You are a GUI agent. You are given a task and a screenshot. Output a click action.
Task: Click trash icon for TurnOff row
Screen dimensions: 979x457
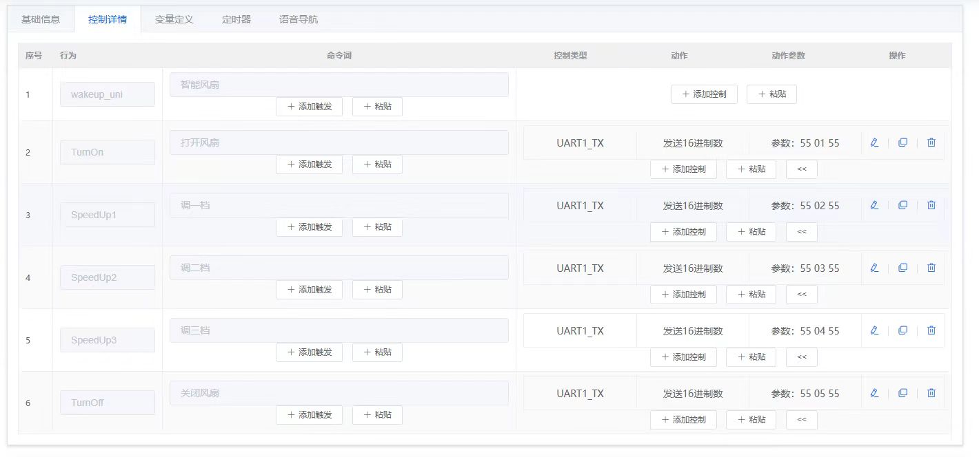click(x=931, y=393)
